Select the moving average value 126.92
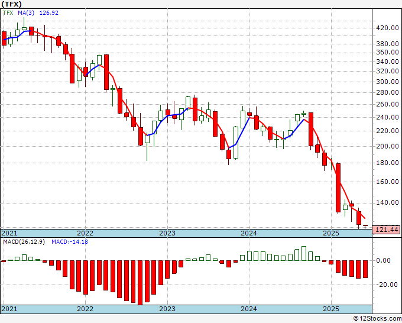Screen dimensions: 402x323 point(48,13)
